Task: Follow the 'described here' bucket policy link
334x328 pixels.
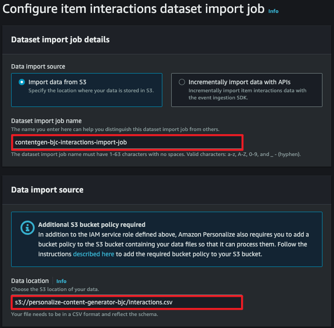Action: click(93, 254)
